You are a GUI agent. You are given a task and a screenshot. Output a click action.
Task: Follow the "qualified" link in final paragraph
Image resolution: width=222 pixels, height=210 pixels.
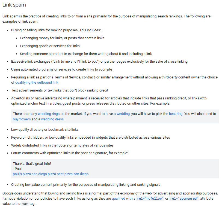(x=118, y=198)
